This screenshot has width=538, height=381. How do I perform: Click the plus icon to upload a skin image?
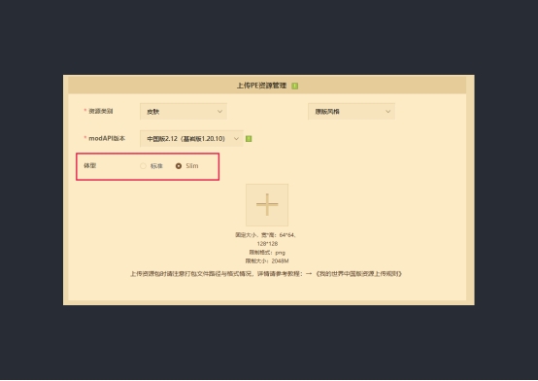click(x=267, y=205)
